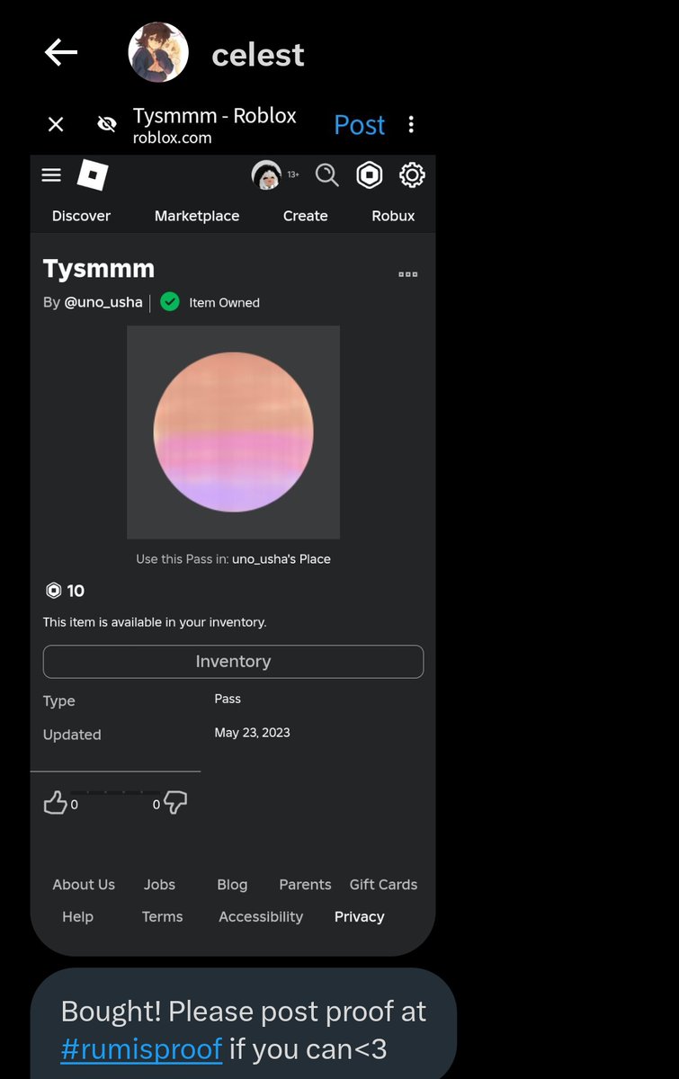The width and height of the screenshot is (679, 1079).
Task: Open the Jobs footer link
Action: tap(159, 885)
